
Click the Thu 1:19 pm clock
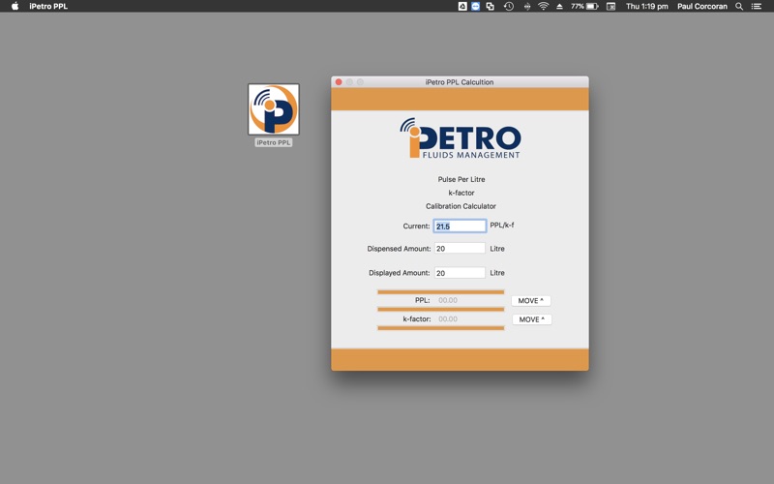tap(646, 7)
